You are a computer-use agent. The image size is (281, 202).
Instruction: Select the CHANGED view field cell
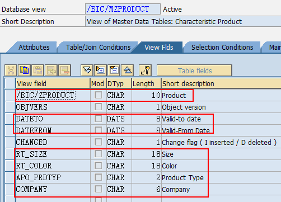coord(53,142)
